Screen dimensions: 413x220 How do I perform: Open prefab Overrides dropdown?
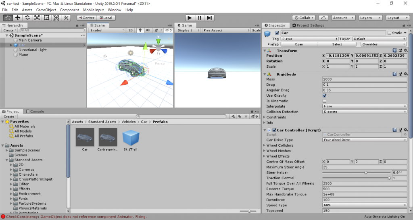tap(384, 44)
